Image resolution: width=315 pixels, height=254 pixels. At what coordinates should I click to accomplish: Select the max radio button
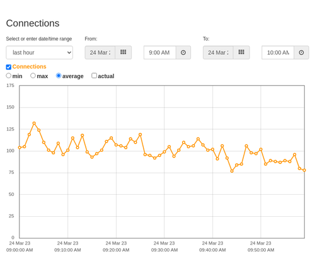pos(33,76)
